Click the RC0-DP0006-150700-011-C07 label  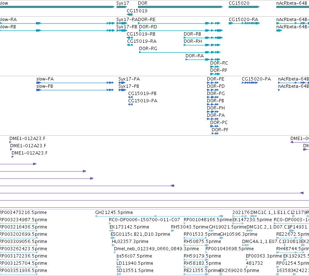click(x=144, y=220)
